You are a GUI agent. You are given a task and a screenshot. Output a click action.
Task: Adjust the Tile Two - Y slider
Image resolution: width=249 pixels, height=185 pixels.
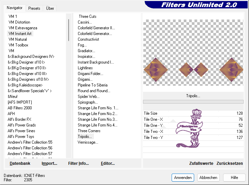coord(193,137)
